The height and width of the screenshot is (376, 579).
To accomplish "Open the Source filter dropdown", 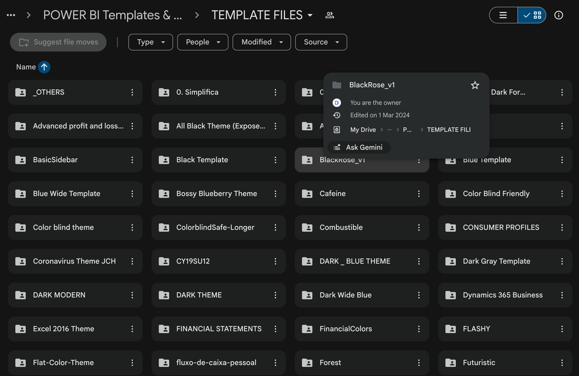I will [x=321, y=42].
